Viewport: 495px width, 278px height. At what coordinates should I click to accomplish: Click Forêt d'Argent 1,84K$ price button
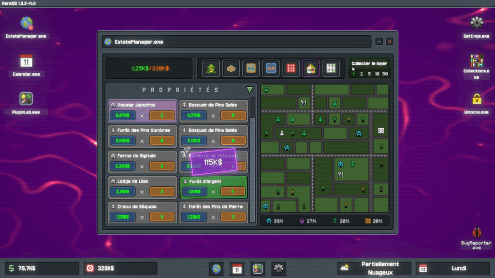[x=194, y=192]
